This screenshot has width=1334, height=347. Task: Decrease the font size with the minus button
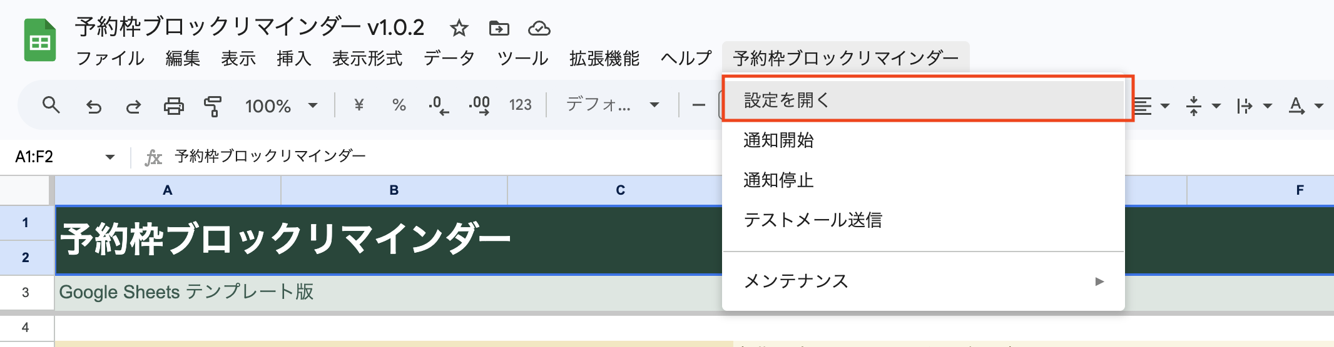tap(699, 105)
